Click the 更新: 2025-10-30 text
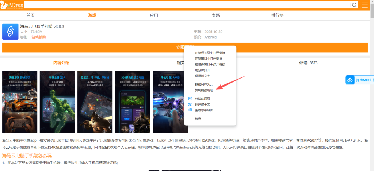 [x=208, y=32]
